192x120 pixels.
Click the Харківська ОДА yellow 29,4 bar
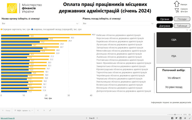click(34, 41)
